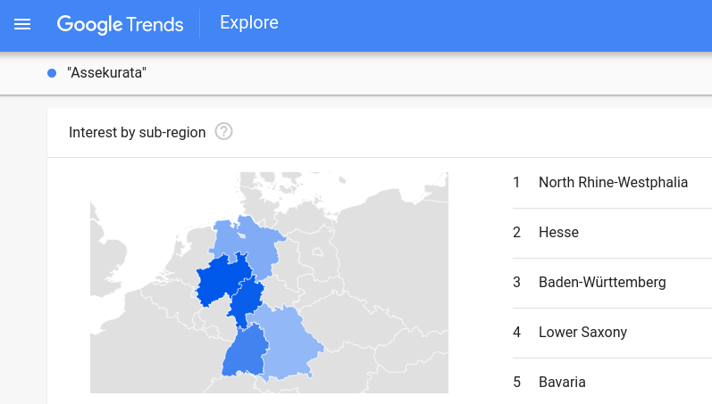Open Bavaria in the ranking list
This screenshot has width=712, height=404.
562,383
